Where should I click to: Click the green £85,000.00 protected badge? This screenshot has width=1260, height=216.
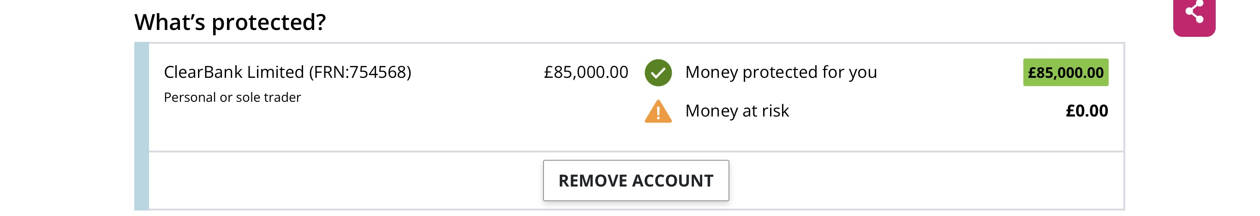(1066, 72)
